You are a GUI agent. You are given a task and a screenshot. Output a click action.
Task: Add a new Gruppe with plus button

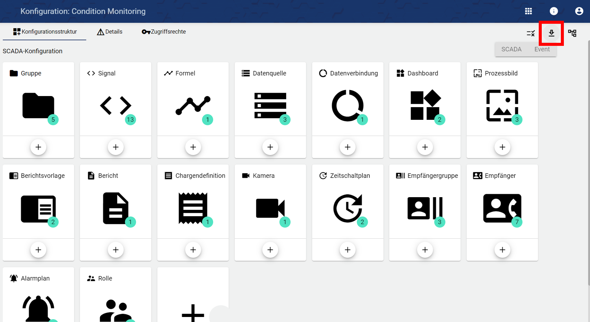38,147
